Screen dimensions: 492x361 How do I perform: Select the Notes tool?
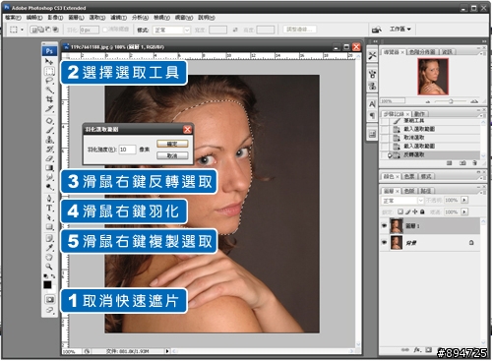49,238
